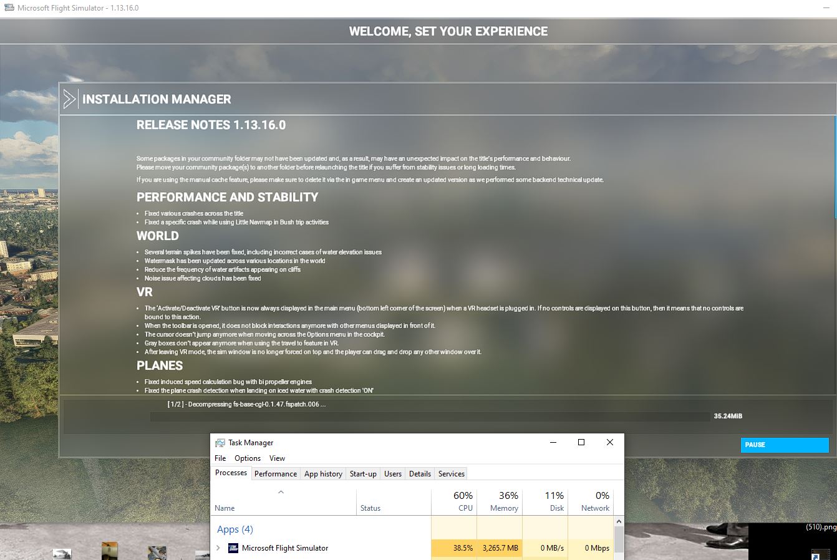Viewport: 837px width, 560px height.
Task: Open the Task Manager File menu
Action: (220, 458)
